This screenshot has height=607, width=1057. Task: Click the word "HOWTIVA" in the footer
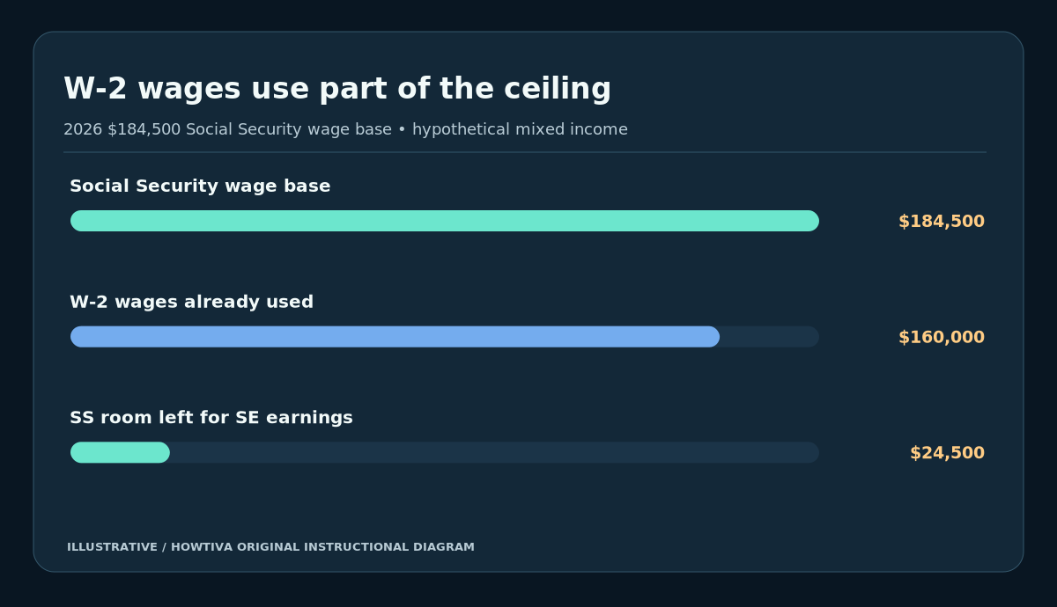[x=201, y=547]
